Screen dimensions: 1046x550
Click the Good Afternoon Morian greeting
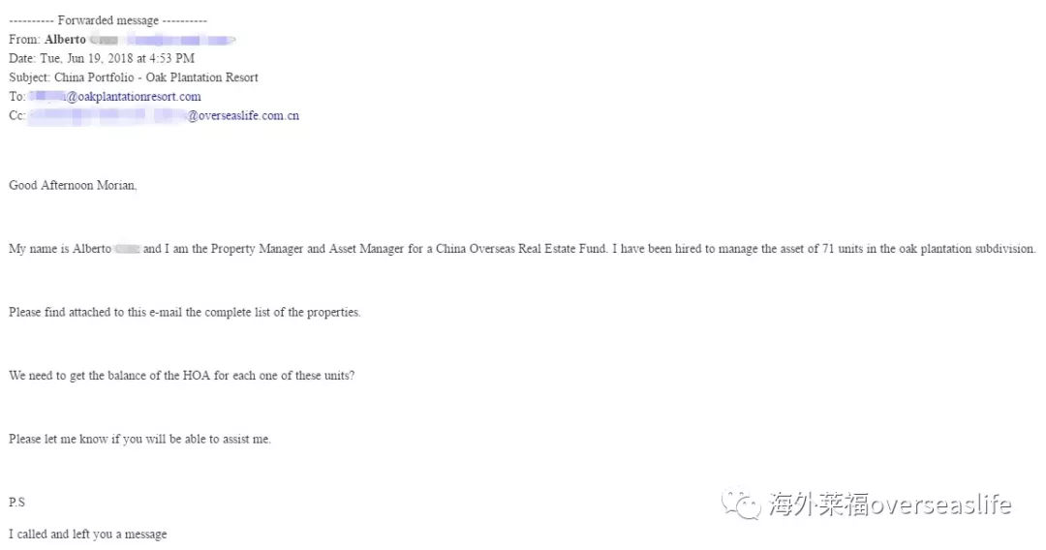[x=73, y=185]
